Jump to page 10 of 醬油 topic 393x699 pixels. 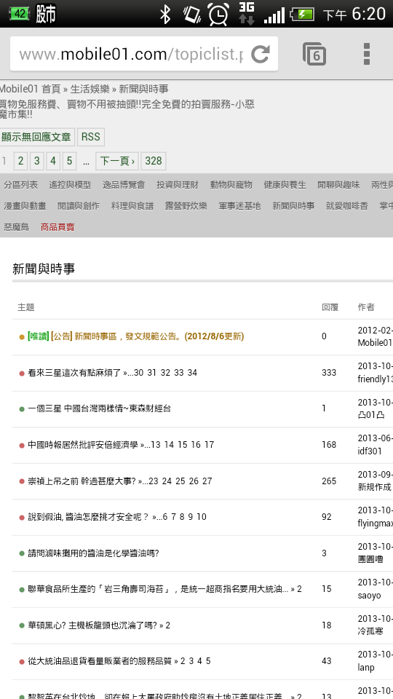(x=202, y=517)
